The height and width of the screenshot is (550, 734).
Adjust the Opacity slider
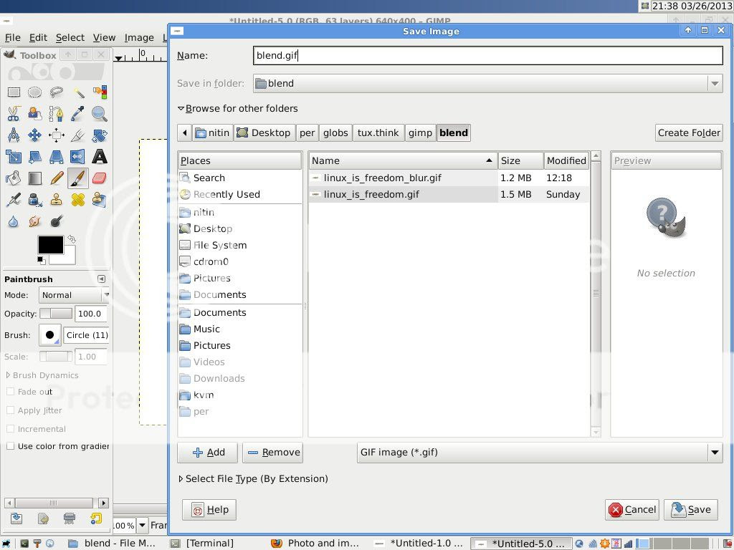tap(56, 314)
